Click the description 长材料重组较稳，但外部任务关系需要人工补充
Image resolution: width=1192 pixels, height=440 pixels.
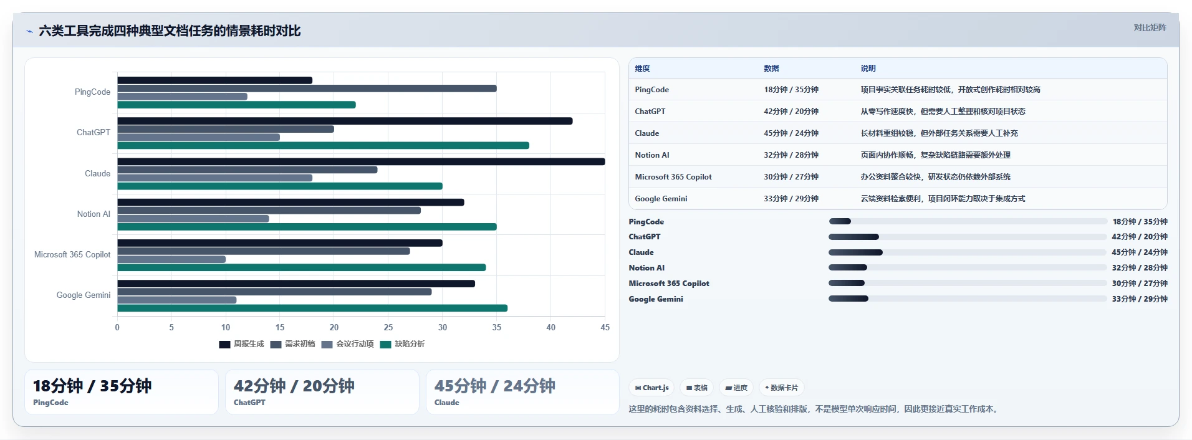[x=939, y=133]
